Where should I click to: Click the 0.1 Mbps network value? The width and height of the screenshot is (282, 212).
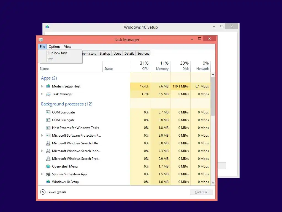click(x=202, y=86)
